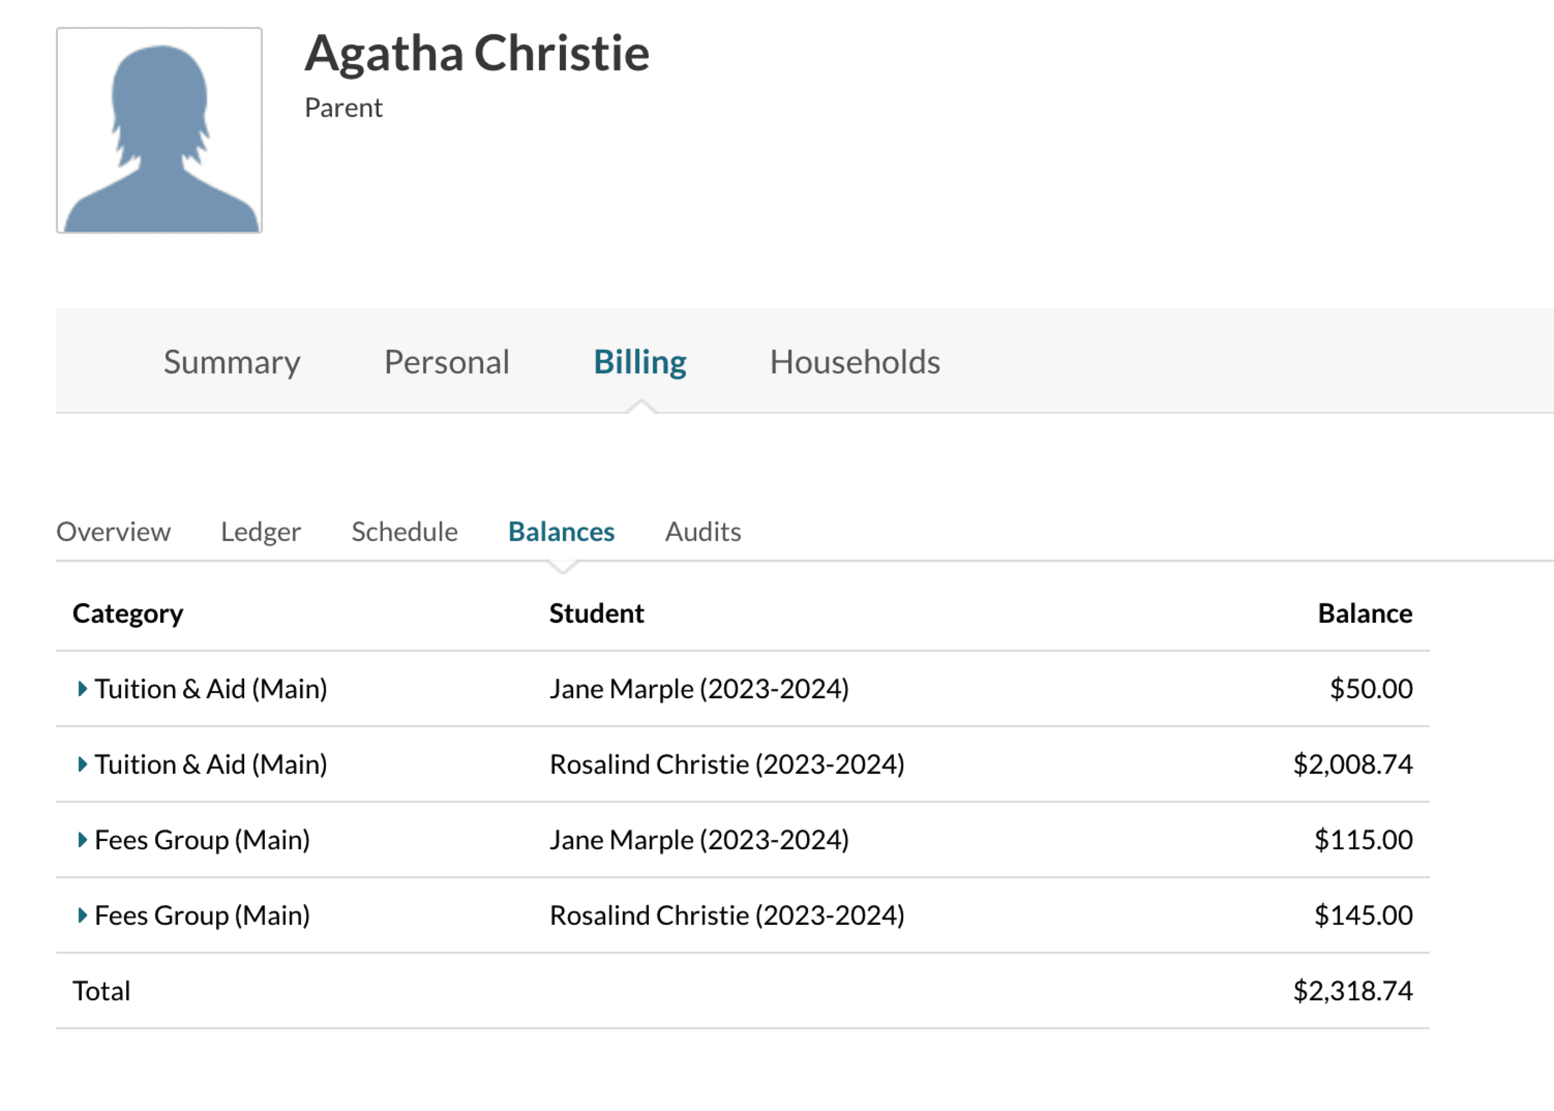
Task: Expand Rosalind Christie's Tuition & Aid row
Action: point(82,764)
